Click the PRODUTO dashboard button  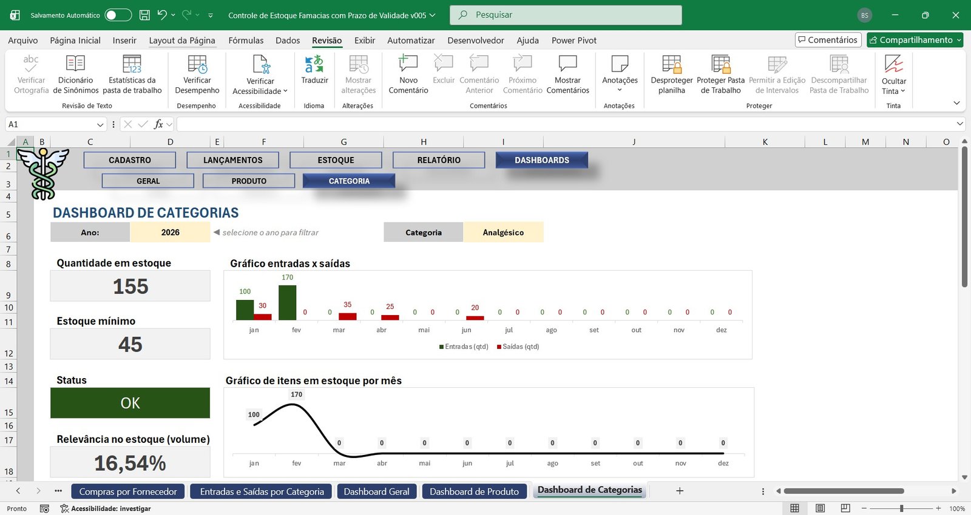point(249,181)
